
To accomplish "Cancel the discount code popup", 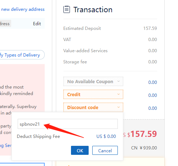I will (x=105, y=151).
